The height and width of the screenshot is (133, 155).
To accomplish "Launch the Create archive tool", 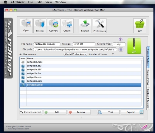I will coord(67,26).
